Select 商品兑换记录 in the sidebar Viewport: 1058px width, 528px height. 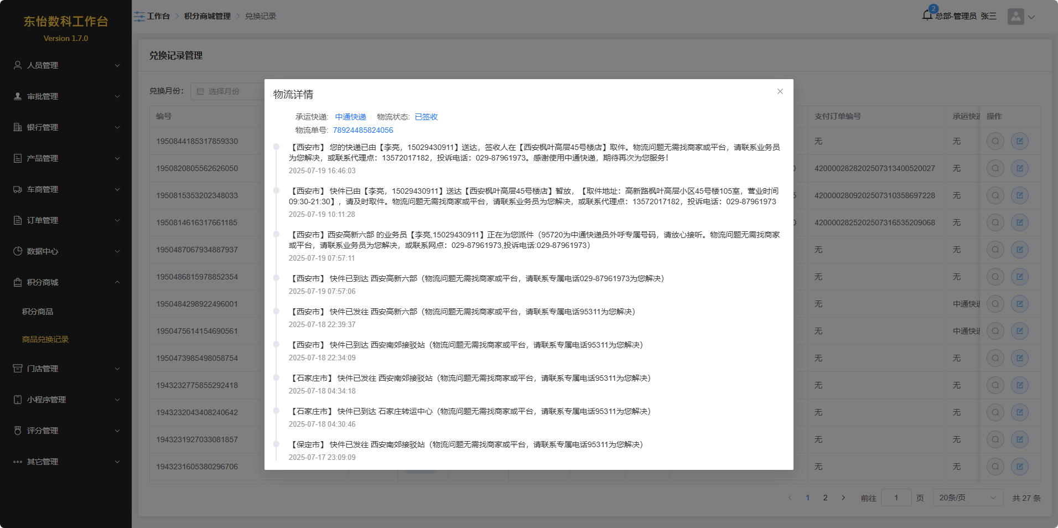[x=45, y=339]
